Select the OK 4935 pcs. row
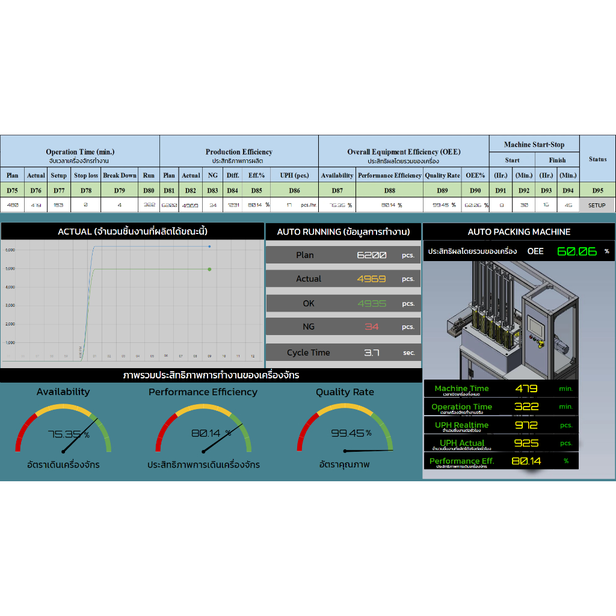616x616 pixels. [343, 303]
